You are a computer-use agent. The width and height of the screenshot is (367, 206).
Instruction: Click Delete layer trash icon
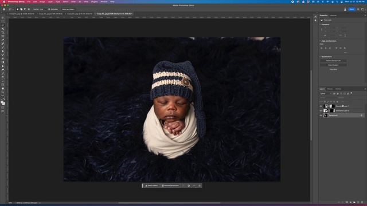362,202
